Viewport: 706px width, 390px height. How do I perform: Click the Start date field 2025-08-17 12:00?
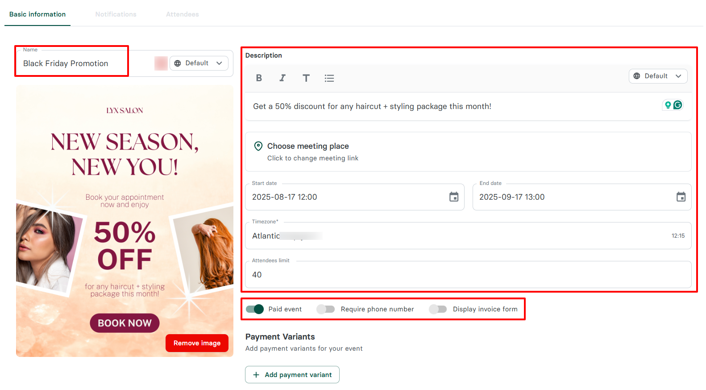pos(355,197)
